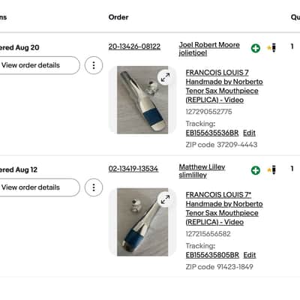The width and height of the screenshot is (300, 300).
Task: Enlarge second mouthpiece photo with expand icon
Action: (165, 199)
